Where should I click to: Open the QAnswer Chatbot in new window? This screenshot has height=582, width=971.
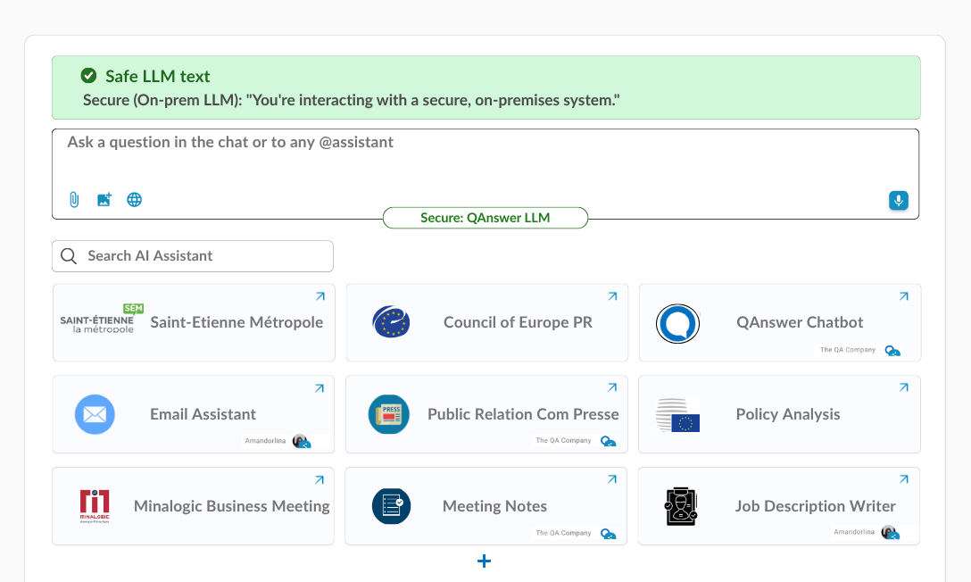click(x=903, y=295)
